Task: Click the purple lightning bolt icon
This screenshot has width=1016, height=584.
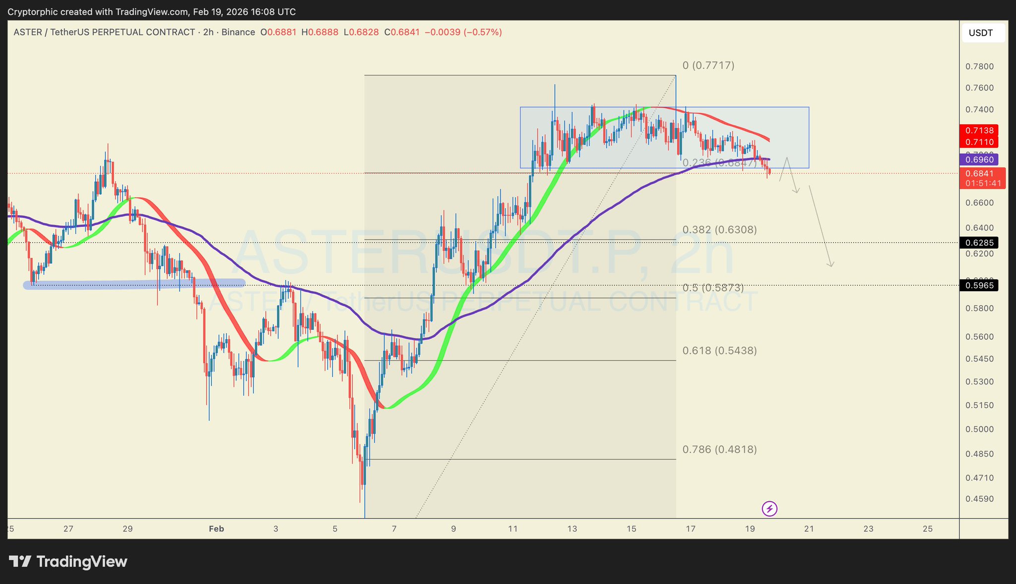Action: (769, 508)
